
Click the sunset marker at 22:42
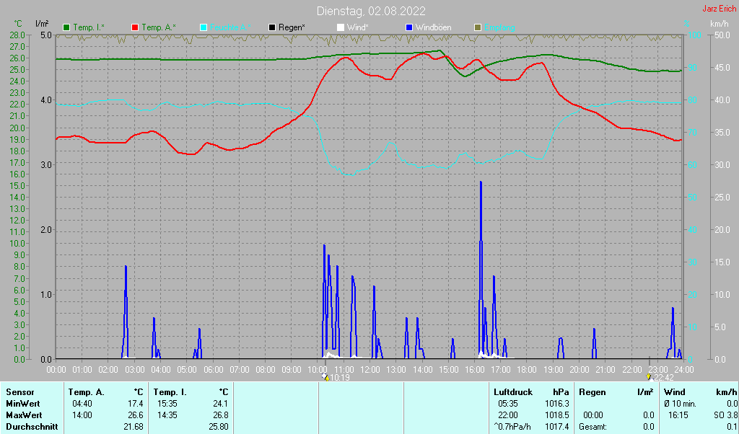click(x=649, y=377)
